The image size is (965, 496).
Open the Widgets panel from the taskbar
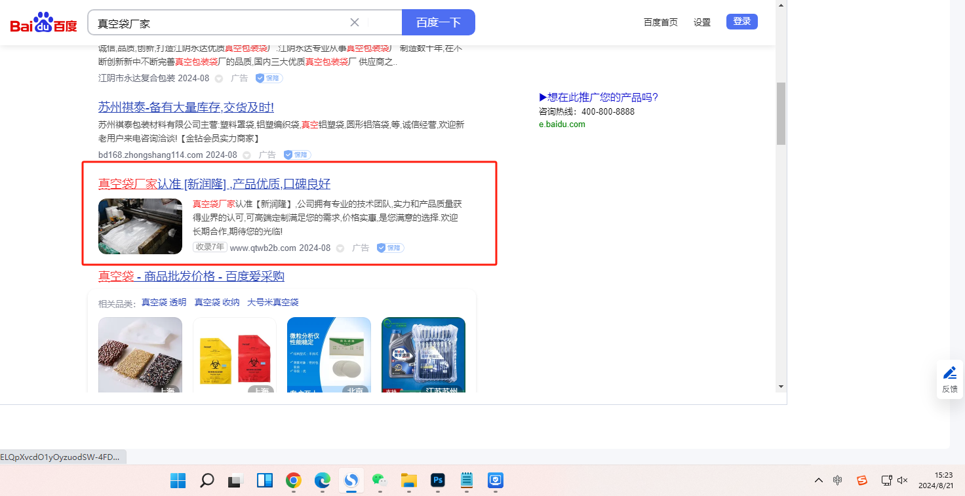(x=264, y=480)
